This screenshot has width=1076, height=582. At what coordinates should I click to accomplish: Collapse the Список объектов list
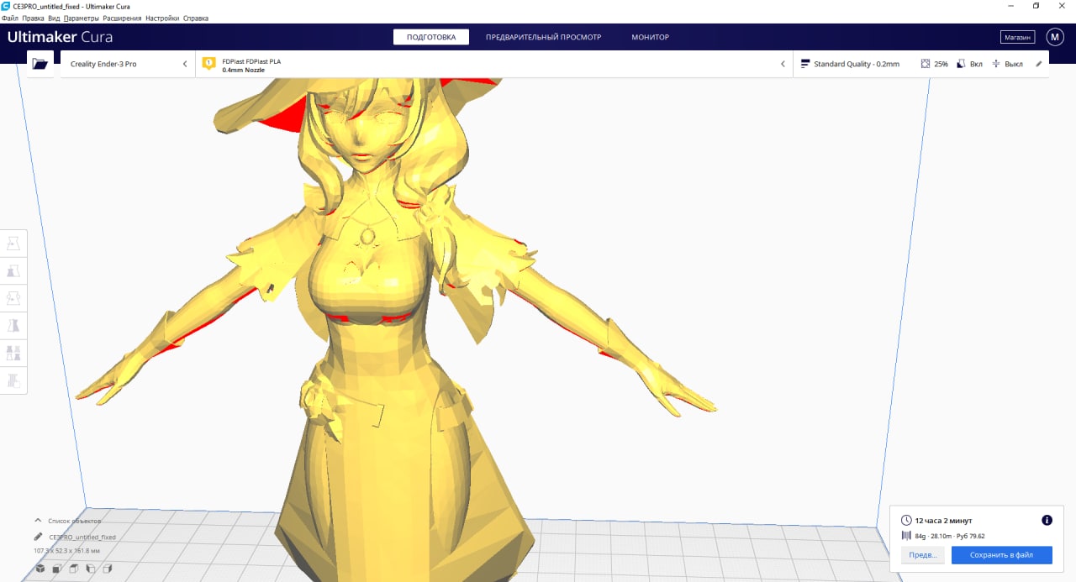click(38, 521)
